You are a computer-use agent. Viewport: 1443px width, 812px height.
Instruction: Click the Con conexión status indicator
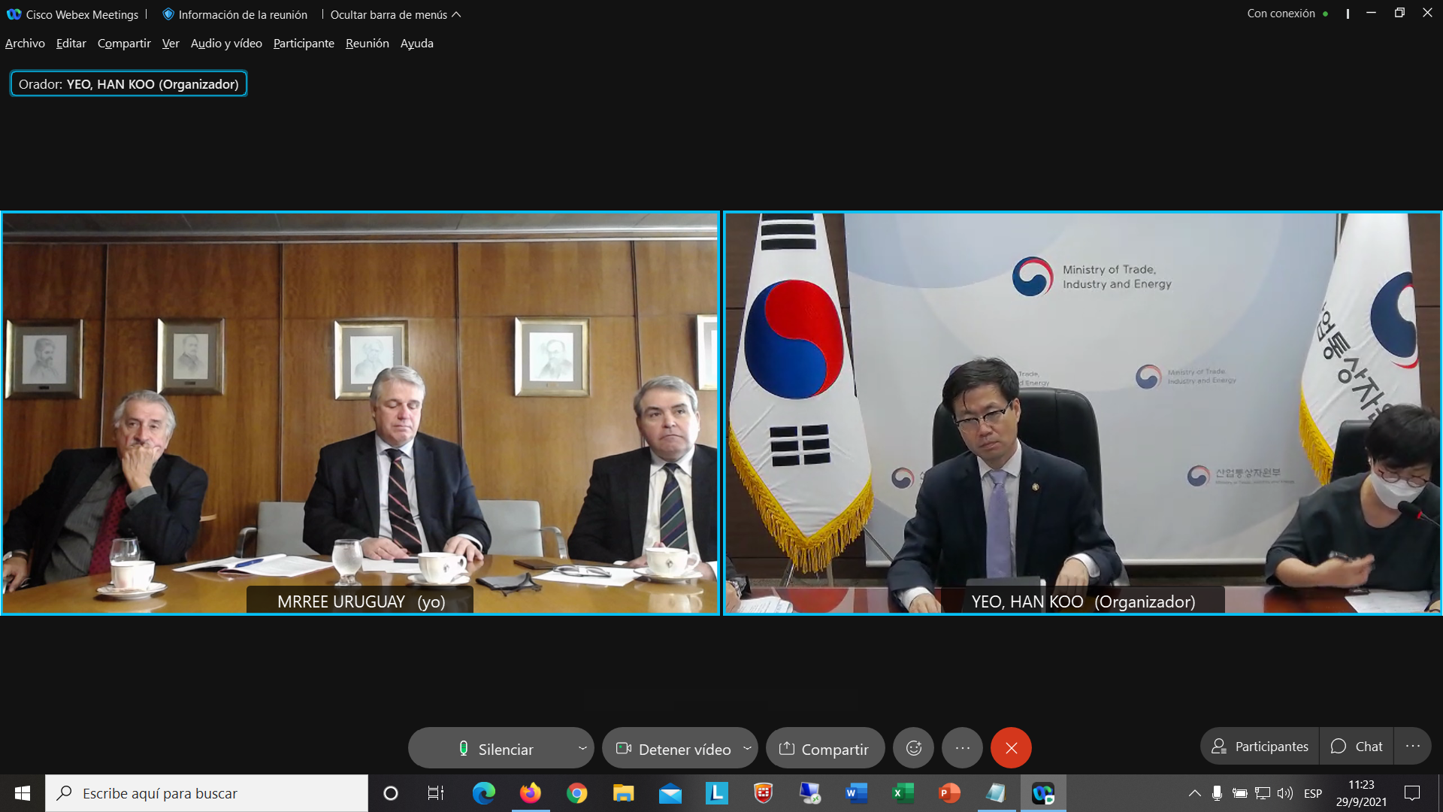(1287, 14)
